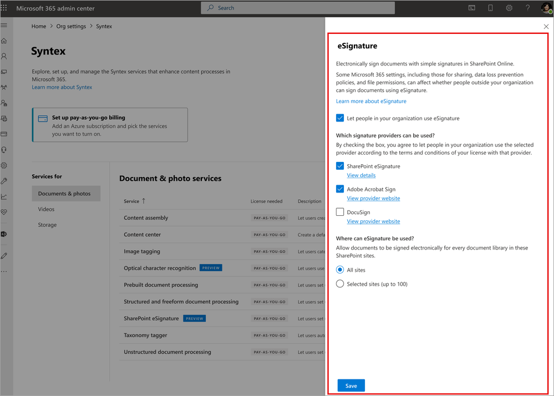Open Structured and freeform document processing row
This screenshot has width=554, height=396.
[222, 302]
